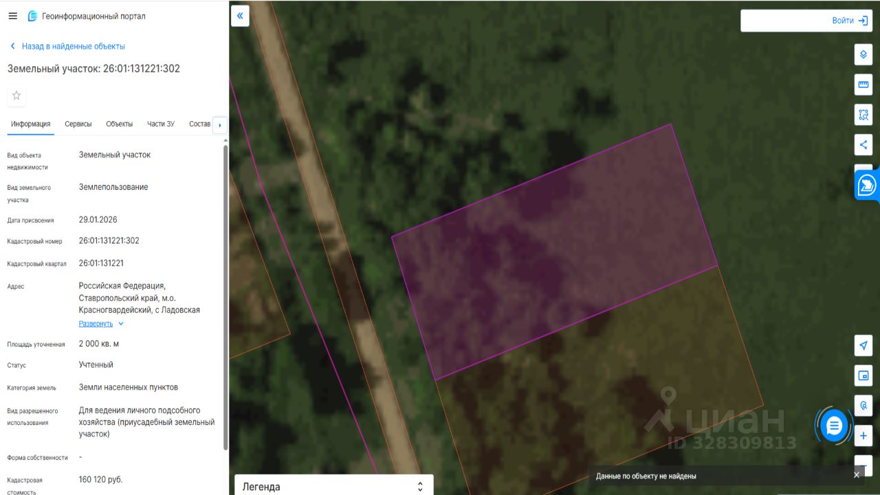The height and width of the screenshot is (495, 880).
Task: Zoom in the map with plus
Action: point(863,436)
